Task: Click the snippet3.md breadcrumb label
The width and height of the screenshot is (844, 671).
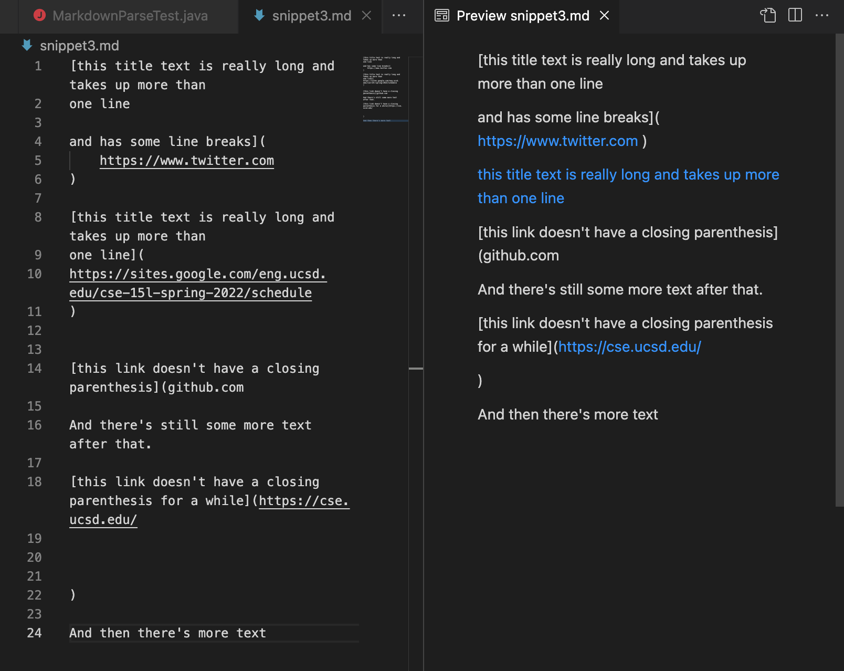Action: coord(79,46)
